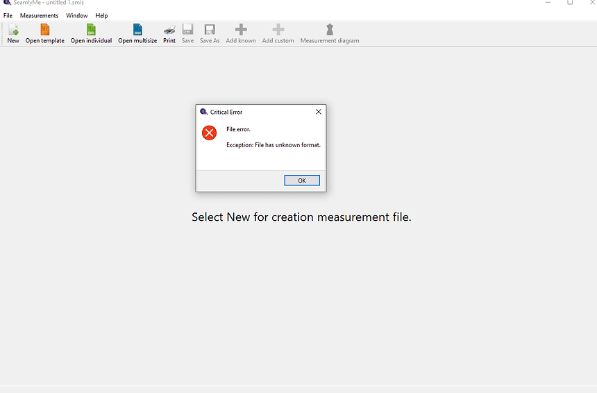This screenshot has width=597, height=393.
Task: Open the Measurements menu
Action: pyautogui.click(x=39, y=15)
